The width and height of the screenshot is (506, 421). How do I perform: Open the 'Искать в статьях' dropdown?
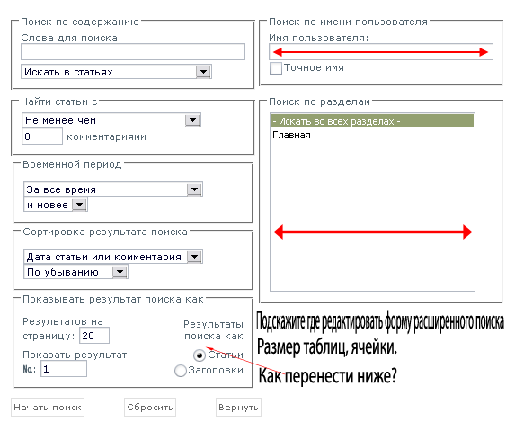tap(116, 72)
